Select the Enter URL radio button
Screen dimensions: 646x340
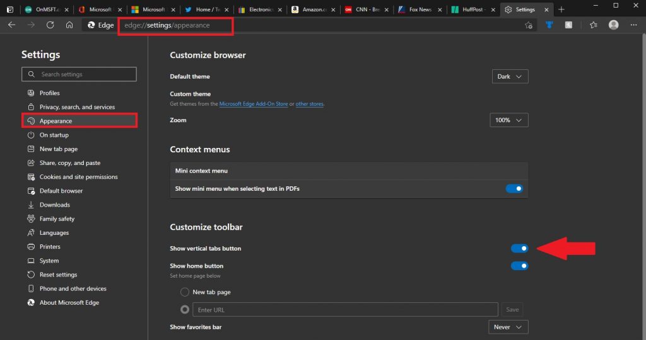click(185, 310)
